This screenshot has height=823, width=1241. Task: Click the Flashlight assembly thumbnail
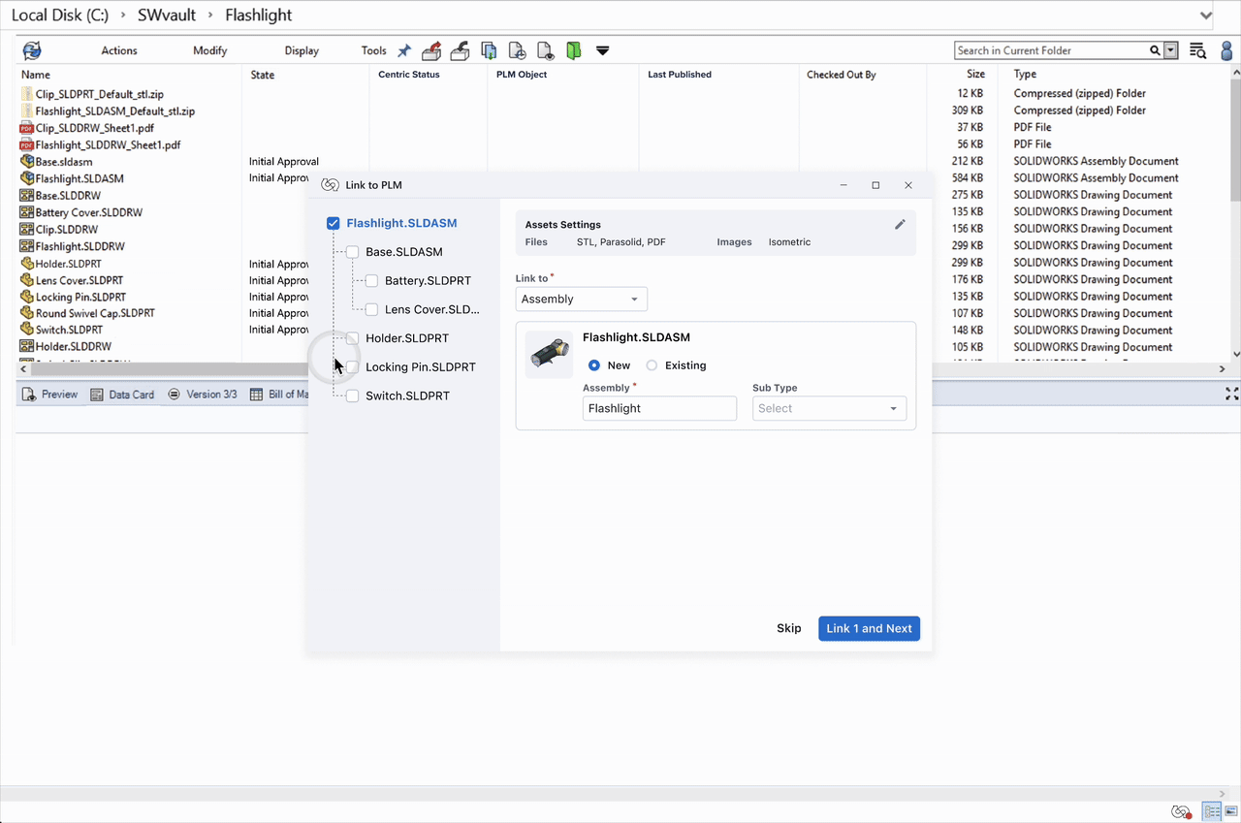coord(549,355)
